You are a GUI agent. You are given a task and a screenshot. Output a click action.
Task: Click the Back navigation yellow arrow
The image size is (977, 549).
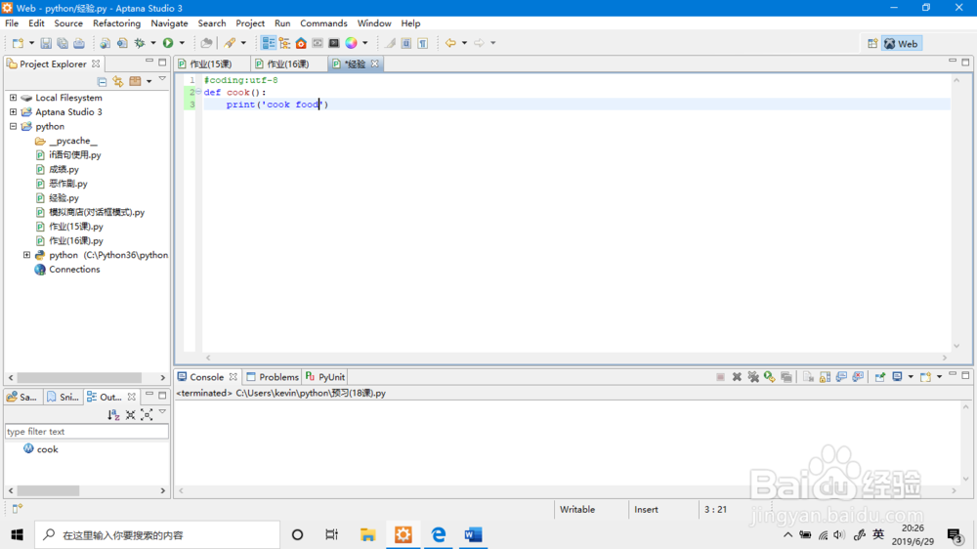(x=450, y=43)
